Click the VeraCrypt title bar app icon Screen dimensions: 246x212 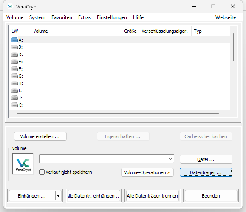tap(10, 7)
